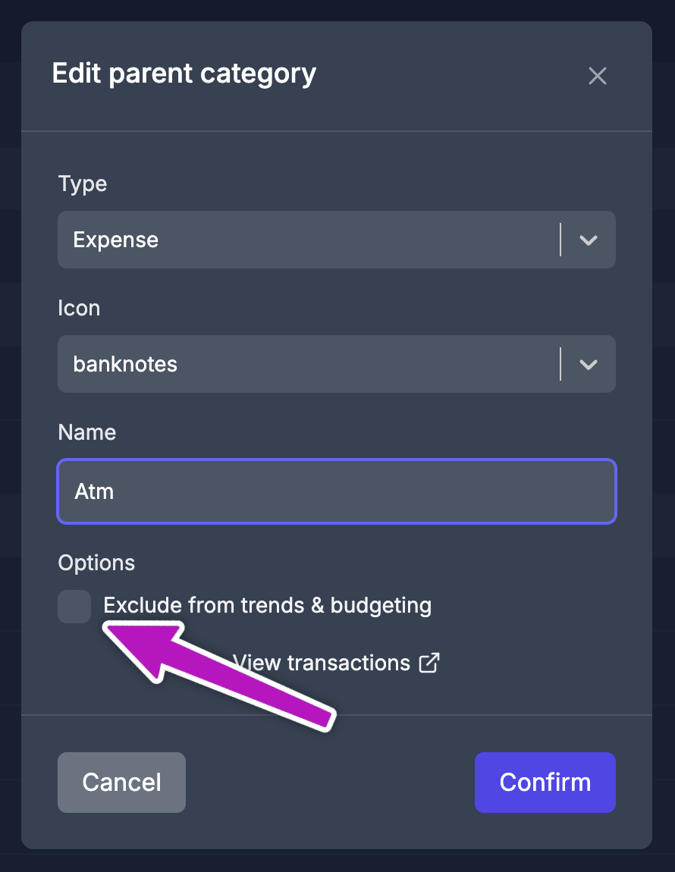Select the banknotes value text
The image size is (675, 872).
(125, 364)
